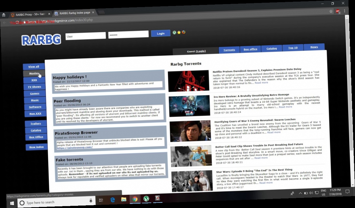The height and width of the screenshot is (208, 355).
Task: Select TV Shows category in sidebar
Action: pyautogui.click(x=35, y=87)
